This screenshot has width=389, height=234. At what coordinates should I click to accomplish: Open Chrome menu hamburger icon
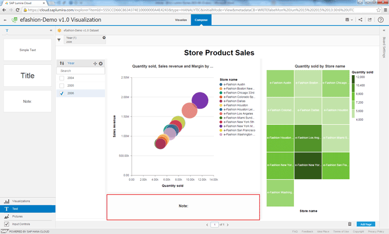point(385,10)
